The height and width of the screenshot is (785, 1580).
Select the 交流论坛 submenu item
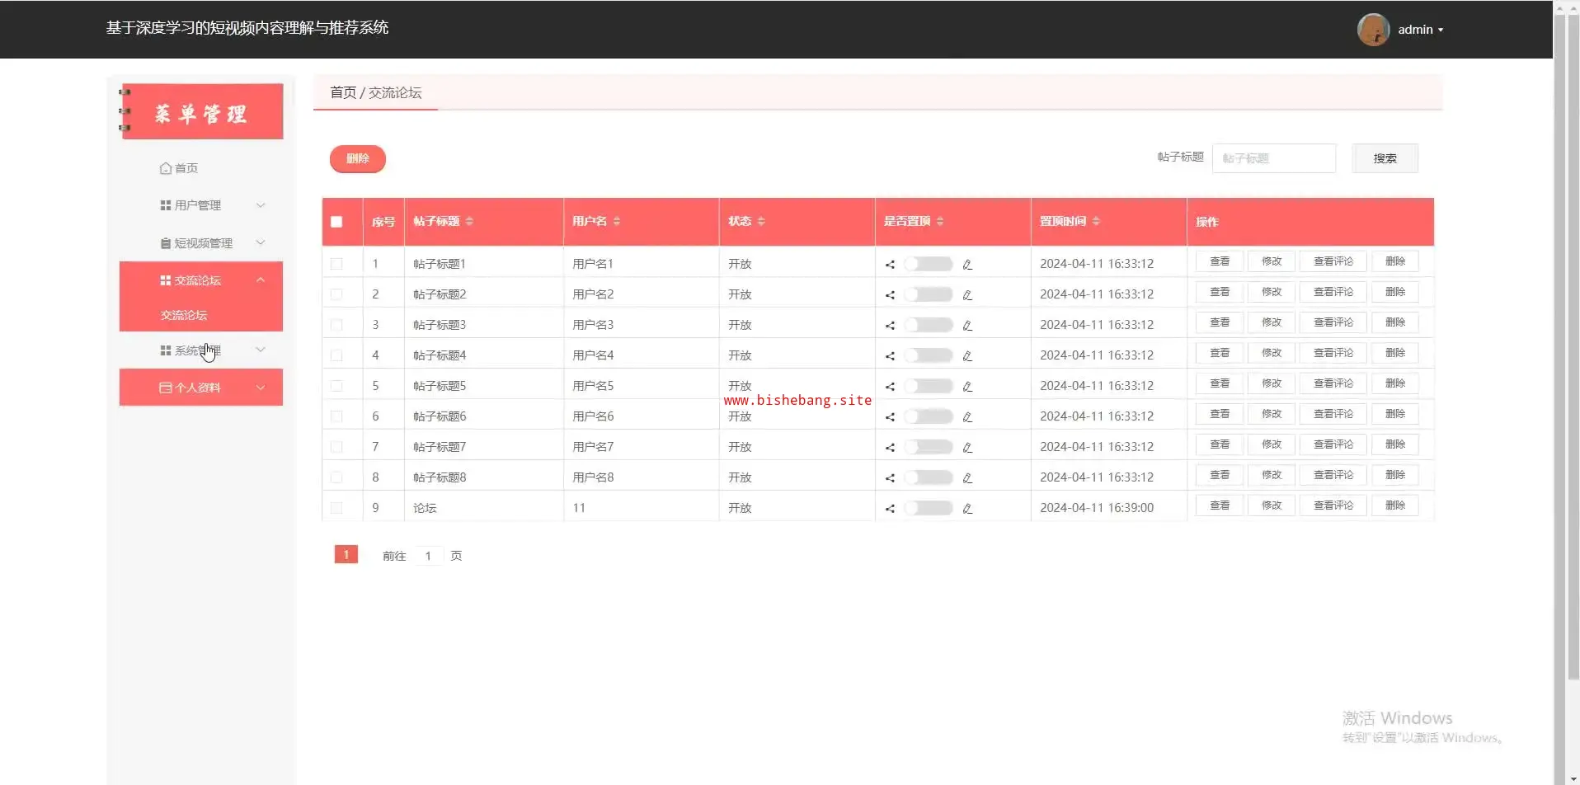[x=184, y=315]
